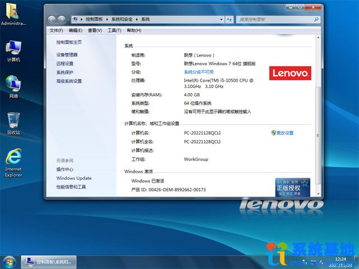Open 设备管理器 from the sidebar
This screenshot has height=269, width=359.
click(67, 55)
